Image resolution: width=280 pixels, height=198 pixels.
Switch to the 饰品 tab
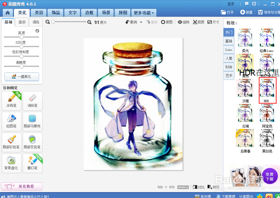(x=56, y=13)
